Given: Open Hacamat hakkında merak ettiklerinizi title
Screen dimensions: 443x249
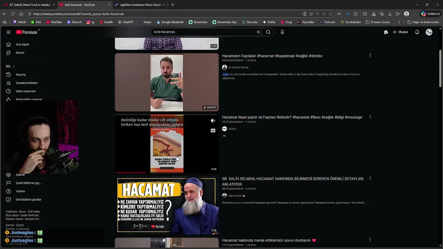Looking at the screenshot, I should coord(269,240).
